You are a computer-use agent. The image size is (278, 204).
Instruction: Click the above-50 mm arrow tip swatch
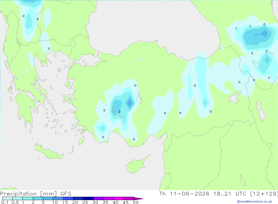pyautogui.click(x=139, y=199)
